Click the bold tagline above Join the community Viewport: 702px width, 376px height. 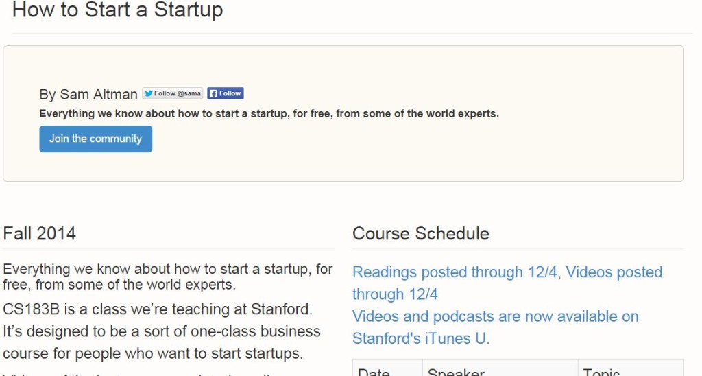click(269, 114)
